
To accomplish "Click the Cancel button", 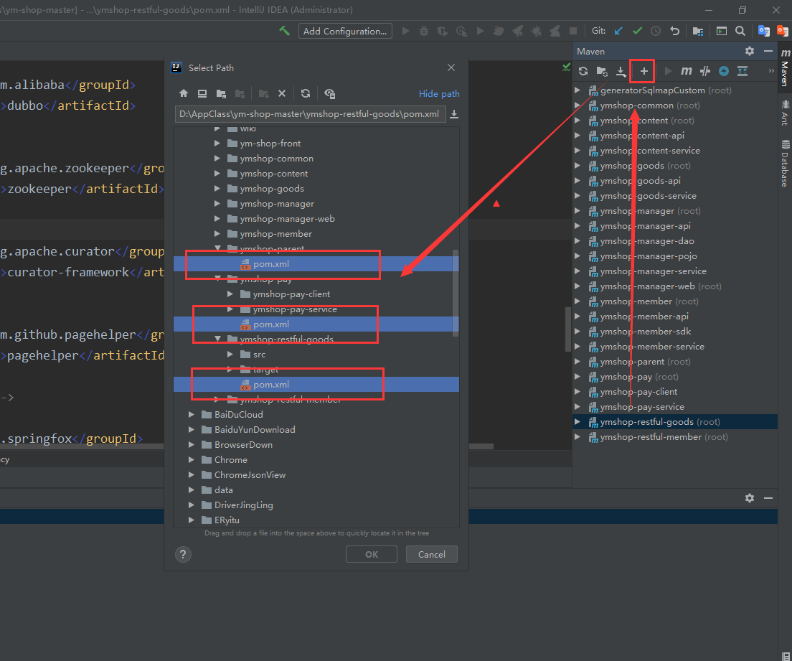I will (431, 554).
